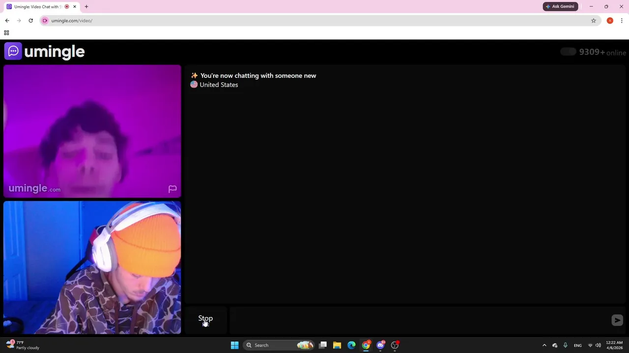Select your own webcam preview
This screenshot has width=629, height=353.
click(x=92, y=268)
